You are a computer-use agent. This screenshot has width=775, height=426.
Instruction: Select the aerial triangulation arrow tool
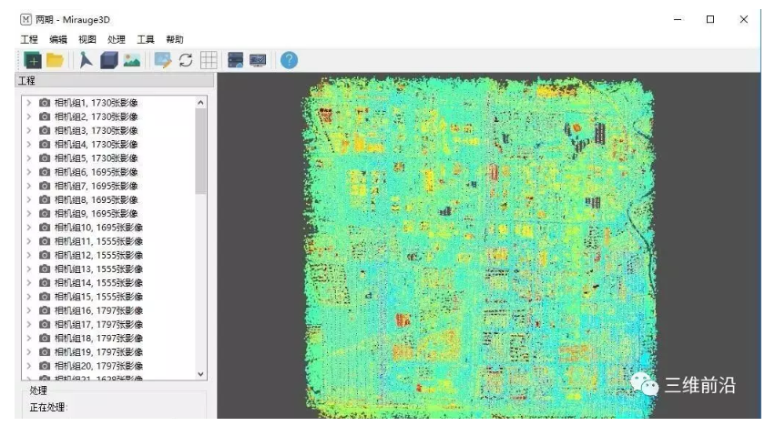[x=86, y=61]
